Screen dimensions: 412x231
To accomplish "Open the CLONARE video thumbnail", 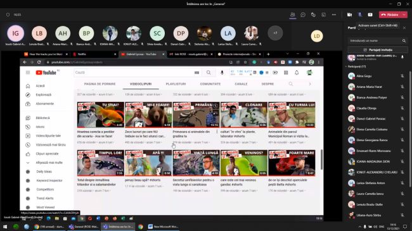I will (x=244, y=115).
